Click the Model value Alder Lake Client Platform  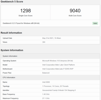pyautogui.click(x=59, y=65)
